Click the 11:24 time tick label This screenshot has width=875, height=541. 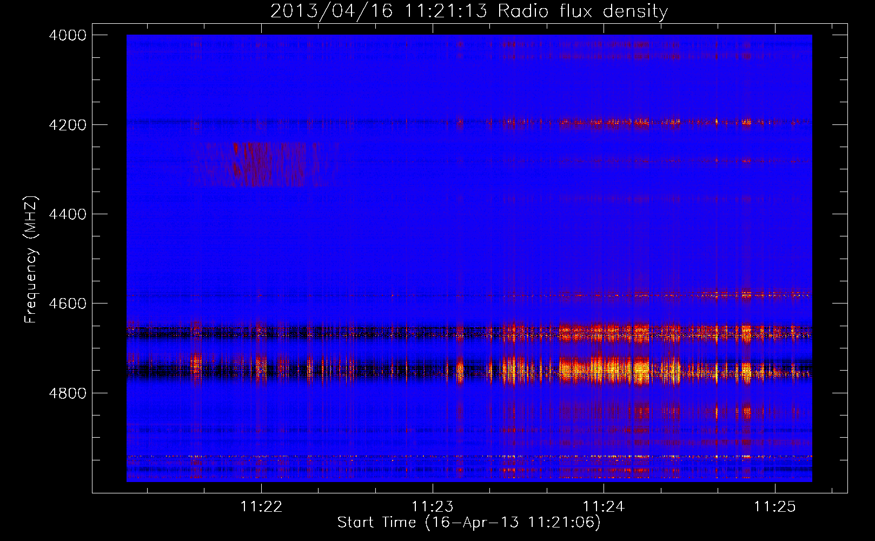pos(604,507)
